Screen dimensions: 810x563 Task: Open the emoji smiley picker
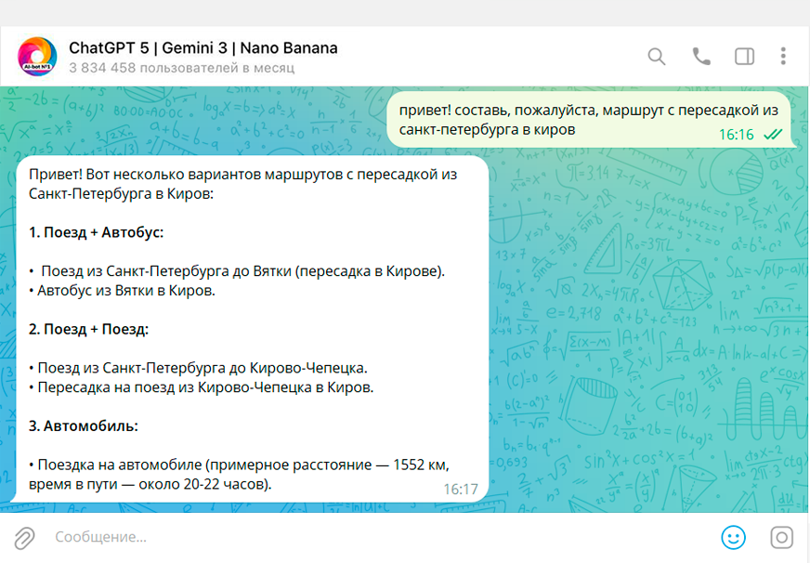click(734, 537)
